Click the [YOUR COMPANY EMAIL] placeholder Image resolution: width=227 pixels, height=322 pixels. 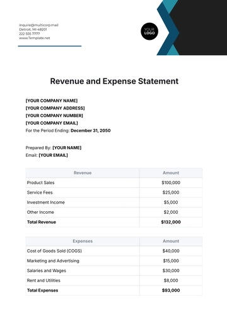click(52, 123)
